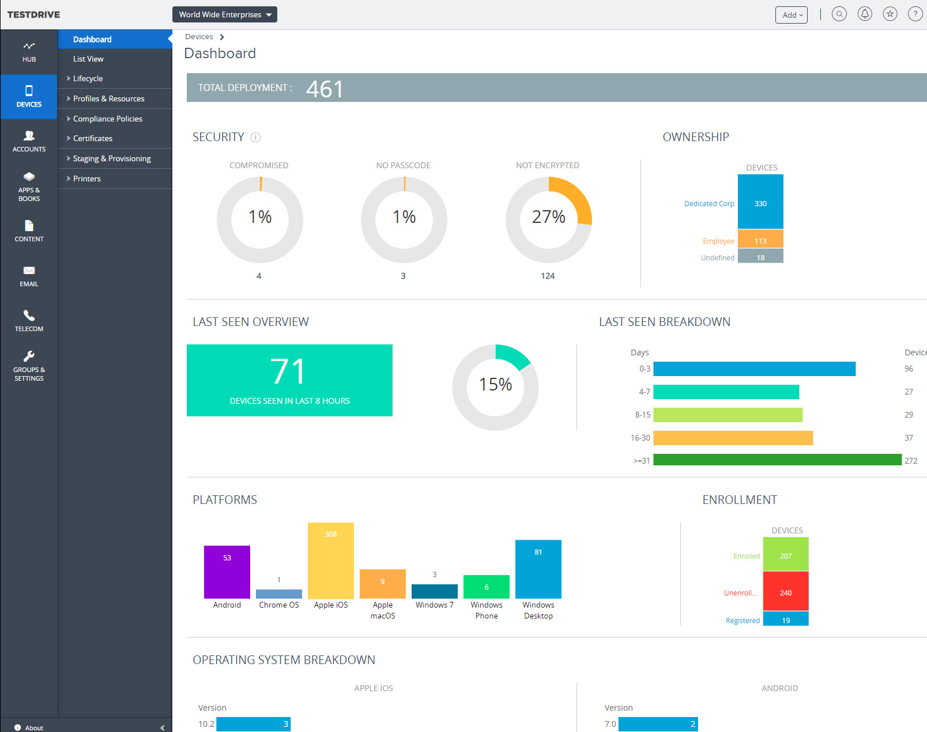Open World Wide Enterprises organization dropdown
The image size is (927, 732).
coord(224,14)
